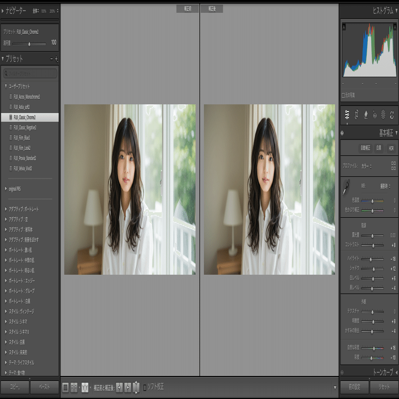This screenshot has width=399, height=399.
Task: Open the toolbar options dropdown arrow
Action: [x=335, y=388]
